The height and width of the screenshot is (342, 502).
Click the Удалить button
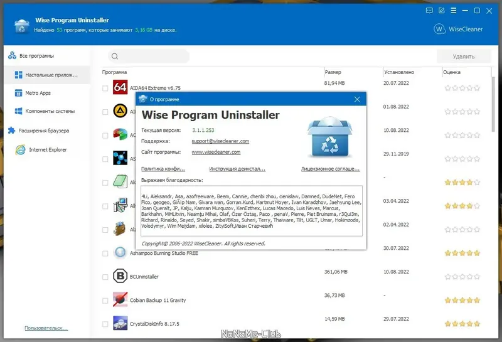coord(464,56)
